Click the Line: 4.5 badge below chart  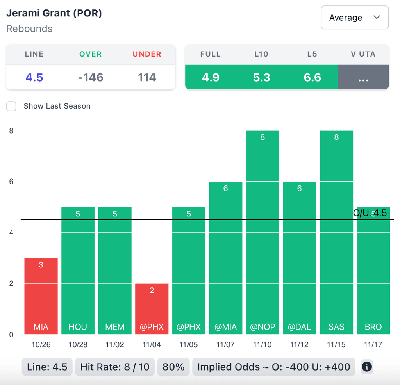point(47,367)
